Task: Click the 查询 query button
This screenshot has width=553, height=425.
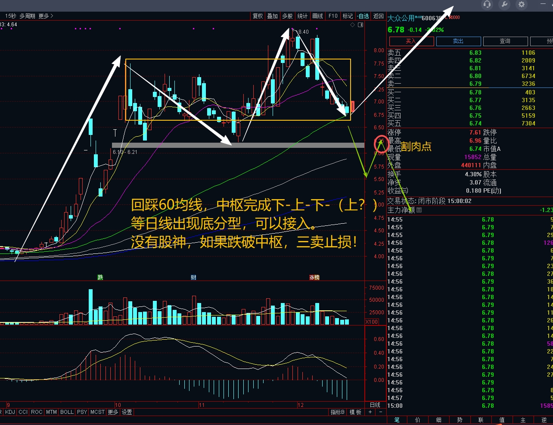Action: pos(505,41)
